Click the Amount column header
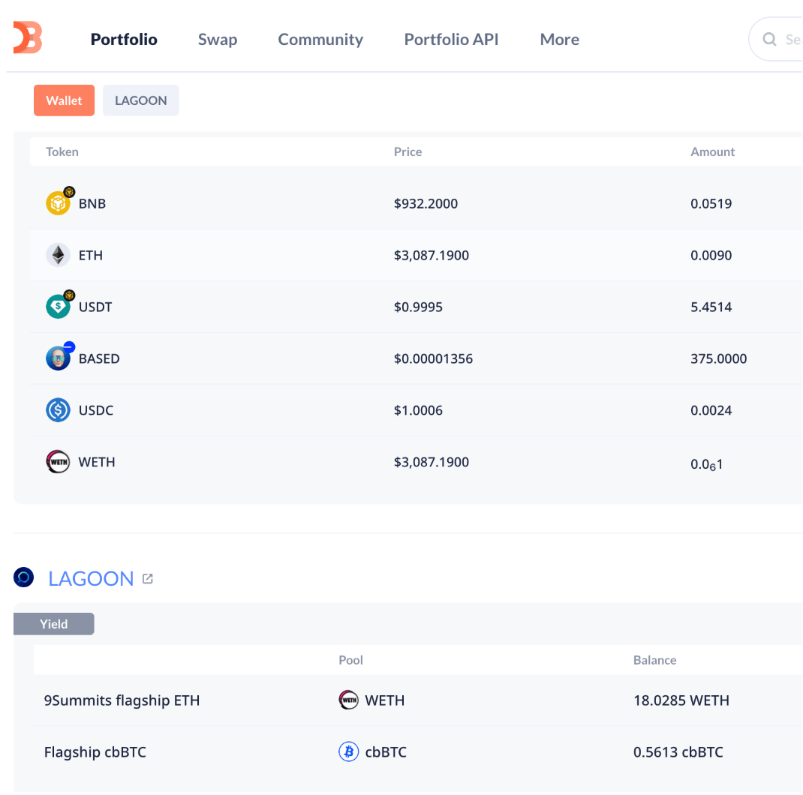Screen dimensions: 803x795 click(x=712, y=151)
